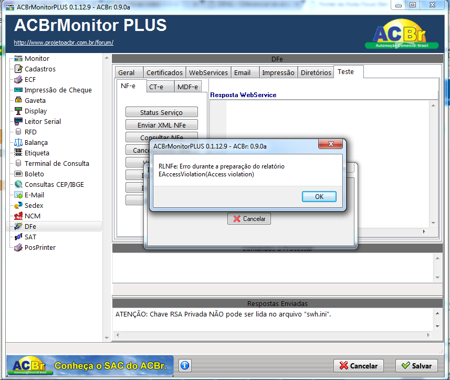Click the Respostas Enviadas header
Screen dimensions: 450x380
277,303
